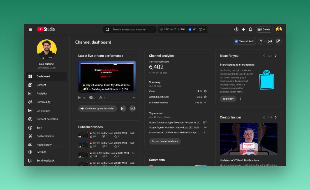Viewport: 310px width, 190px height.
Task: Click the Create button
Action: coord(264,29)
